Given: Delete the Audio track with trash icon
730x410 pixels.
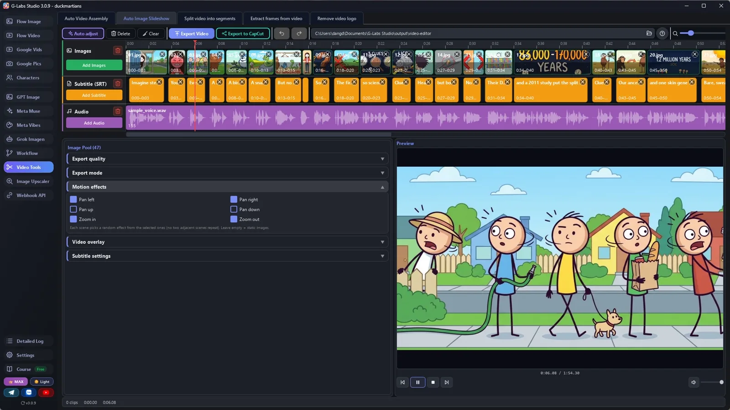Looking at the screenshot, I should tap(118, 111).
